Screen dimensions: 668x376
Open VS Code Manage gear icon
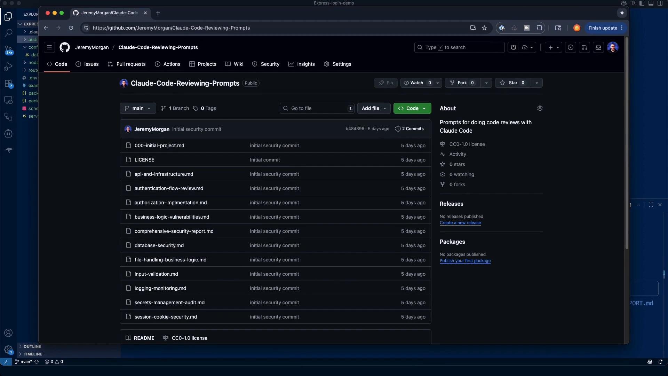tap(8, 350)
